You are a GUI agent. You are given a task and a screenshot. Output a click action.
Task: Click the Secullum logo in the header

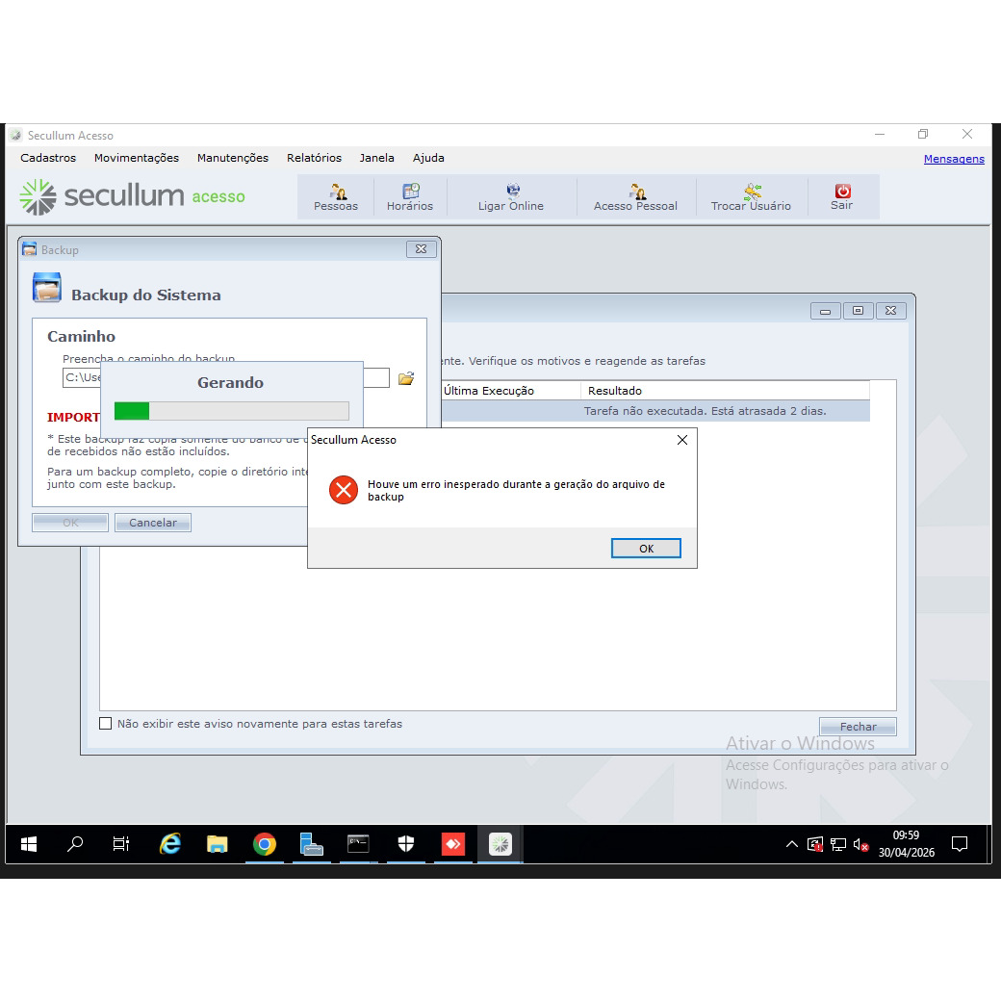pos(132,196)
